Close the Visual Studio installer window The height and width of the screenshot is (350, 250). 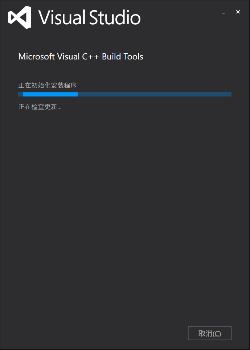coord(238,12)
